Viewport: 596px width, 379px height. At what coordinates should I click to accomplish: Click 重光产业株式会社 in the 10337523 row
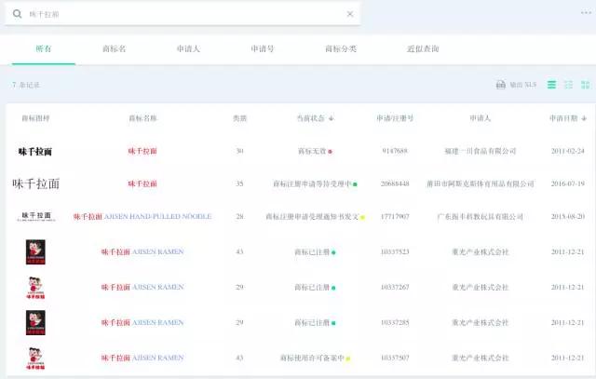tap(481, 251)
